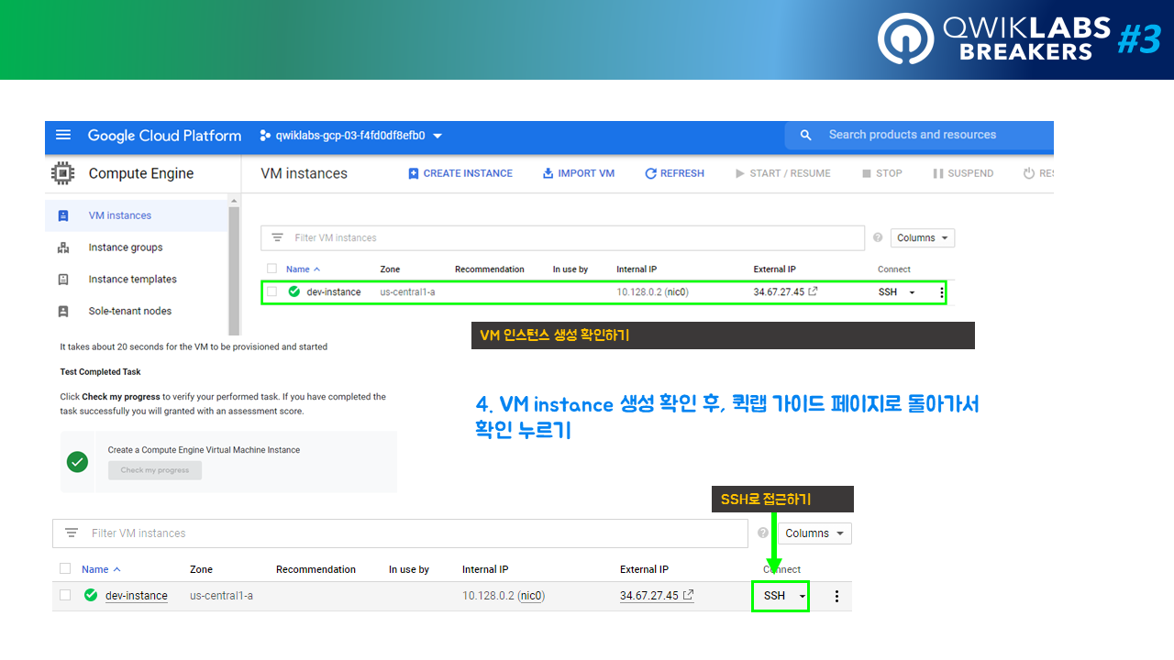This screenshot has width=1174, height=660.
Task: Click STOP button in toolbar
Action: coord(882,173)
